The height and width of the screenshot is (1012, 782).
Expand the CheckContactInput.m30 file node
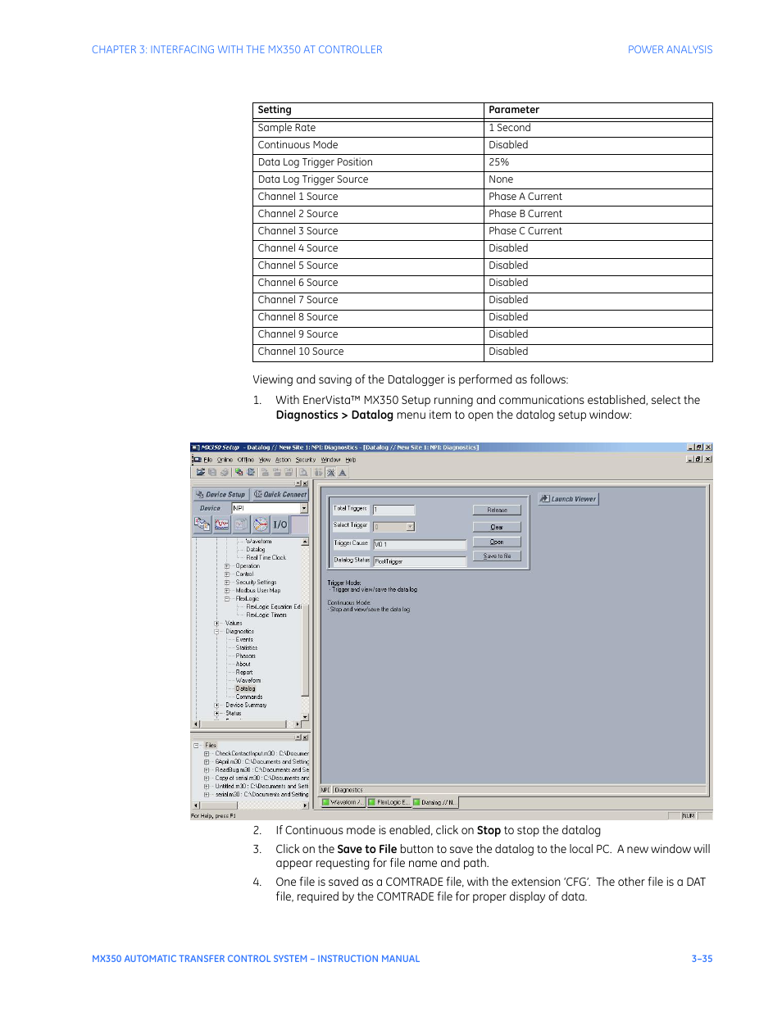click(207, 754)
